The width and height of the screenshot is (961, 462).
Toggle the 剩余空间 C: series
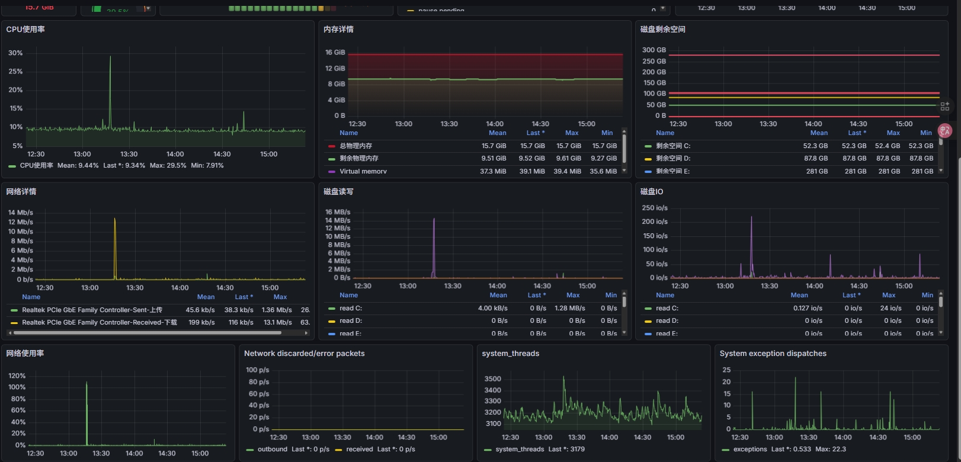click(x=673, y=146)
